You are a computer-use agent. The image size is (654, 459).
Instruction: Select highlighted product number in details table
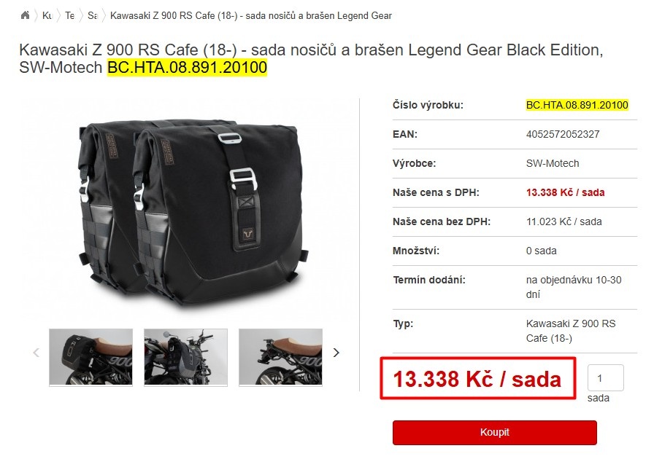coord(577,105)
